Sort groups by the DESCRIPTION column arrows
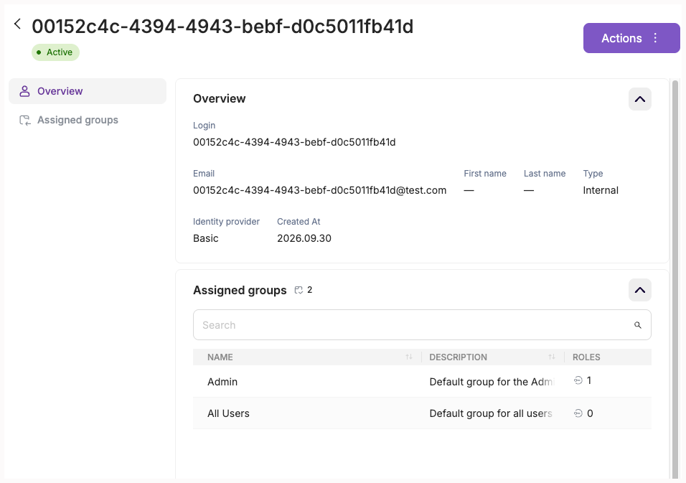This screenshot has width=686, height=483. point(552,357)
